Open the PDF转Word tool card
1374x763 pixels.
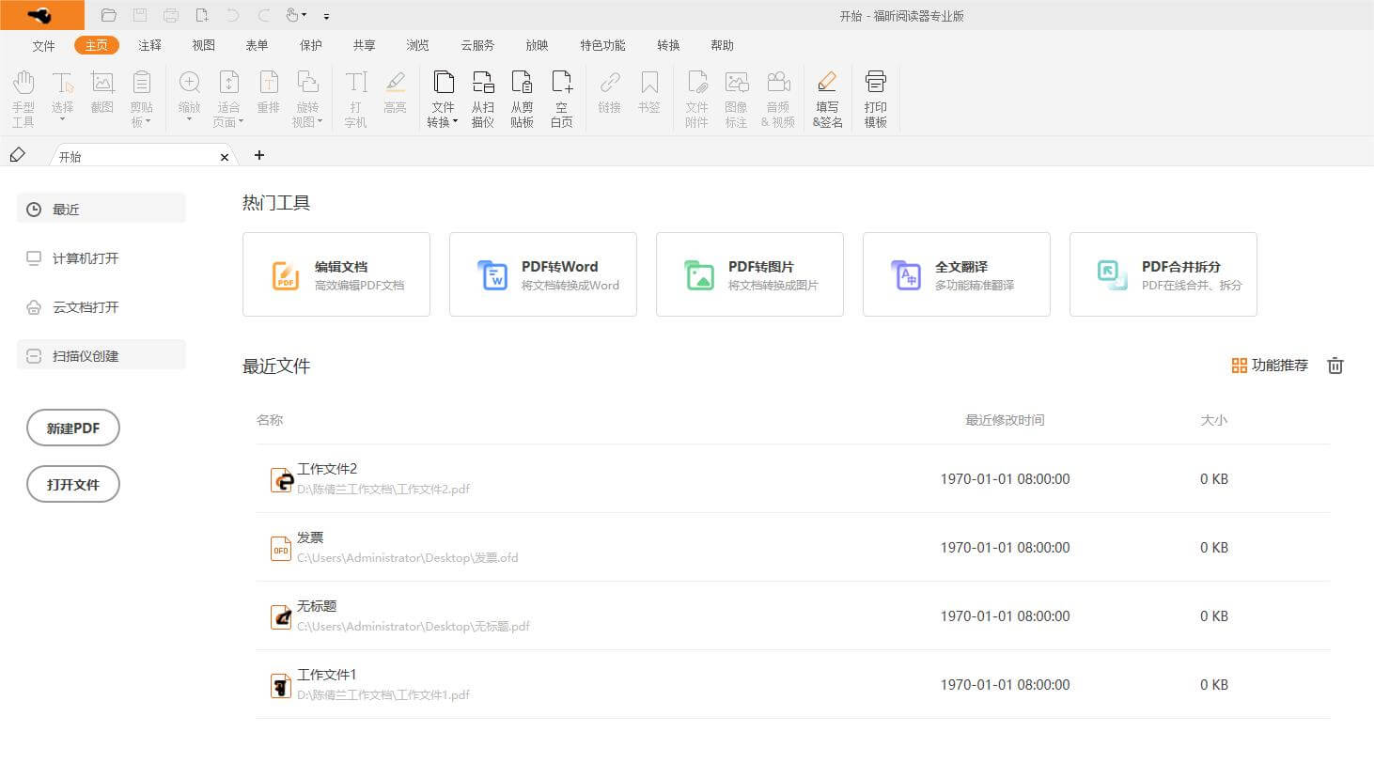(x=542, y=274)
